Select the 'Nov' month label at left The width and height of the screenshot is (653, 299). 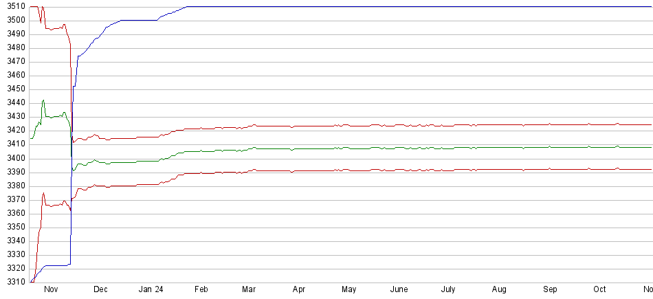50,290
